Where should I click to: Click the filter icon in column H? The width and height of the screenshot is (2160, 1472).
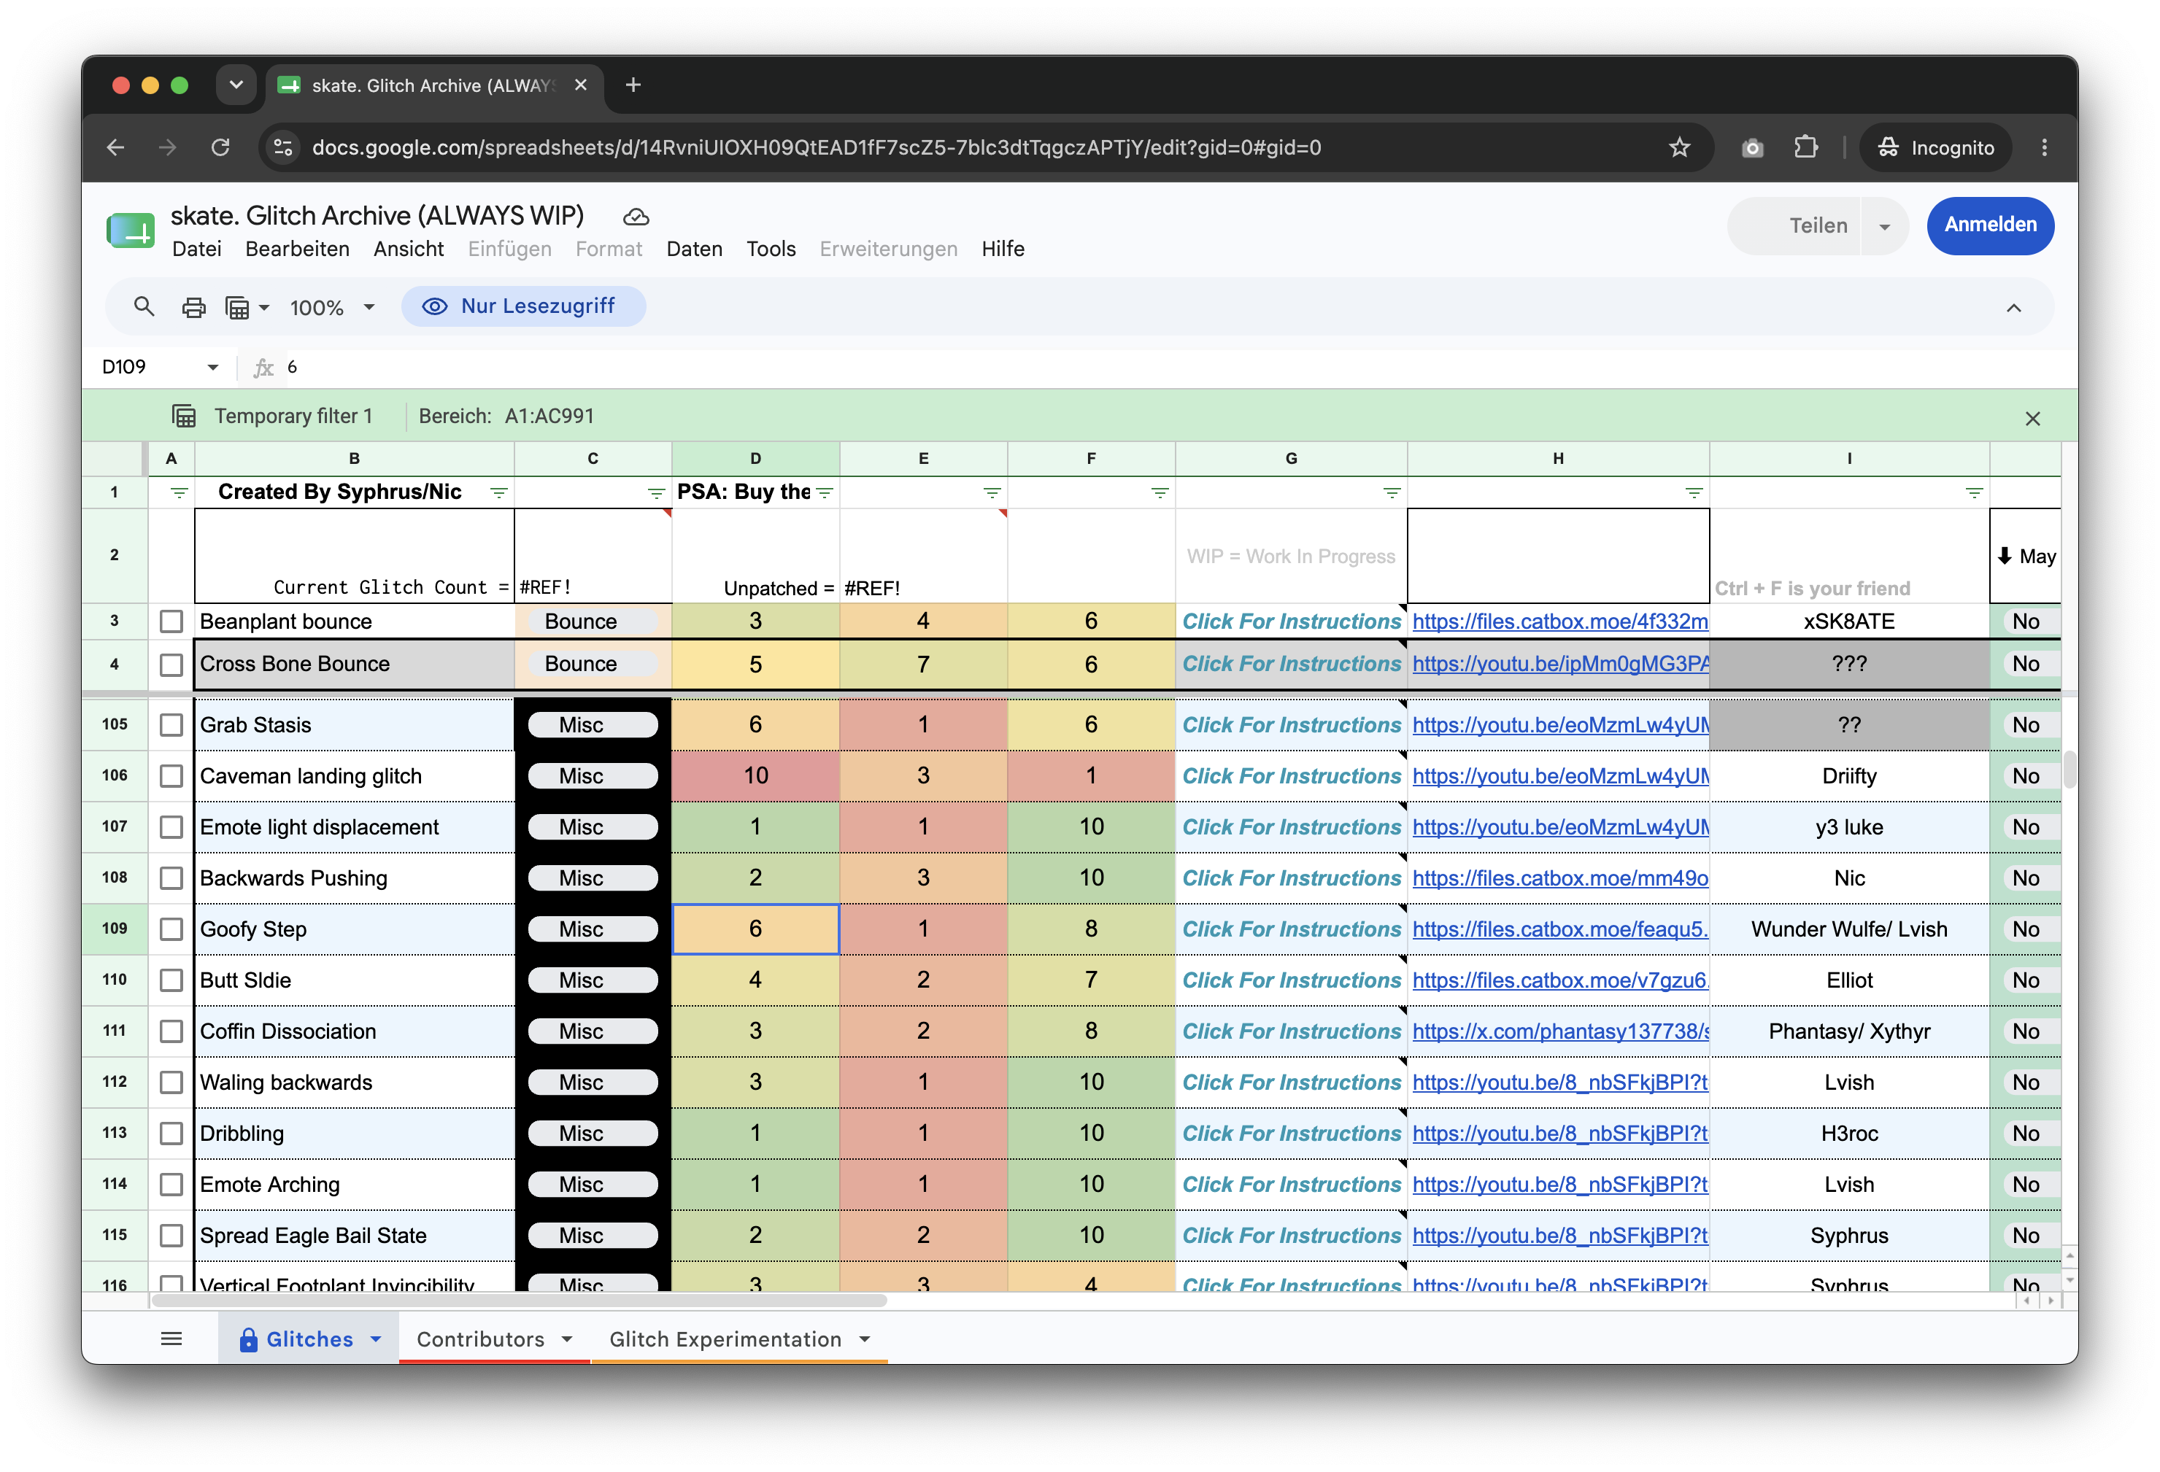pos(1694,492)
